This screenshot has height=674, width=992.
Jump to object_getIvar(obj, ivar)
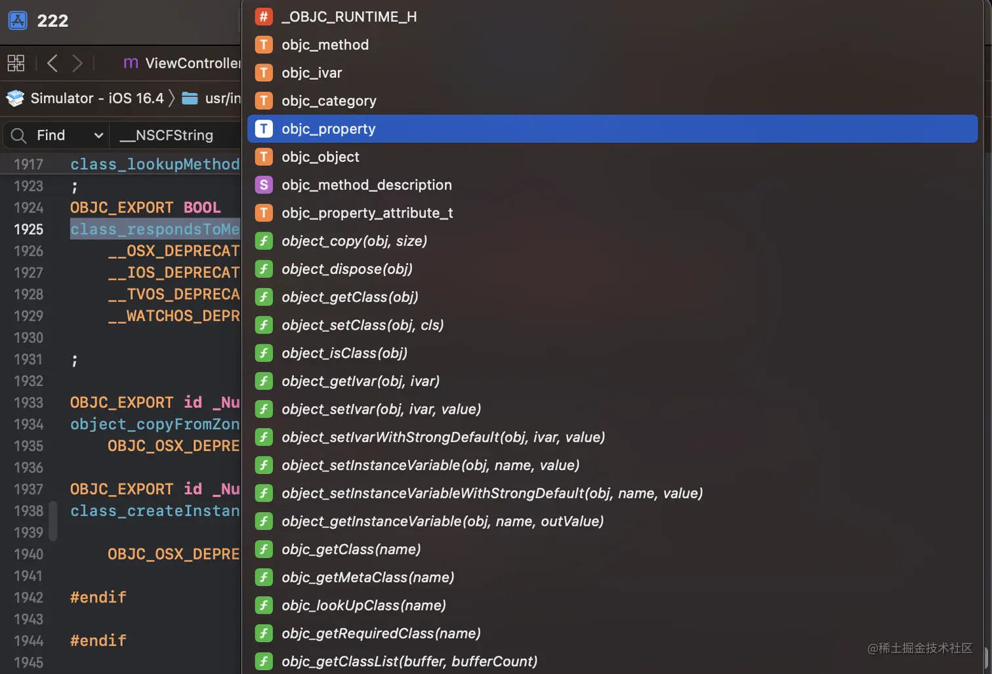tap(612, 381)
